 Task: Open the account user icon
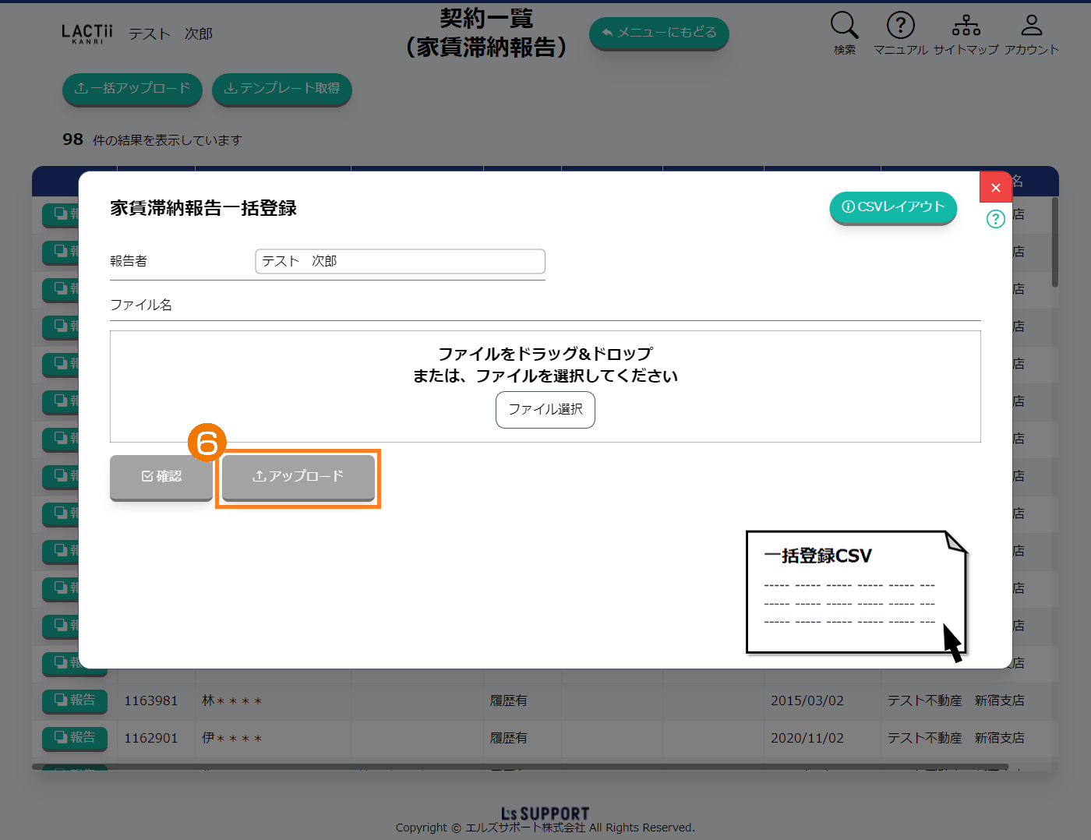(1031, 26)
